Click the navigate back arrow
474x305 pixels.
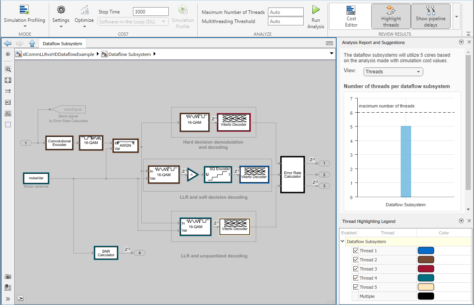pyautogui.click(x=8, y=44)
